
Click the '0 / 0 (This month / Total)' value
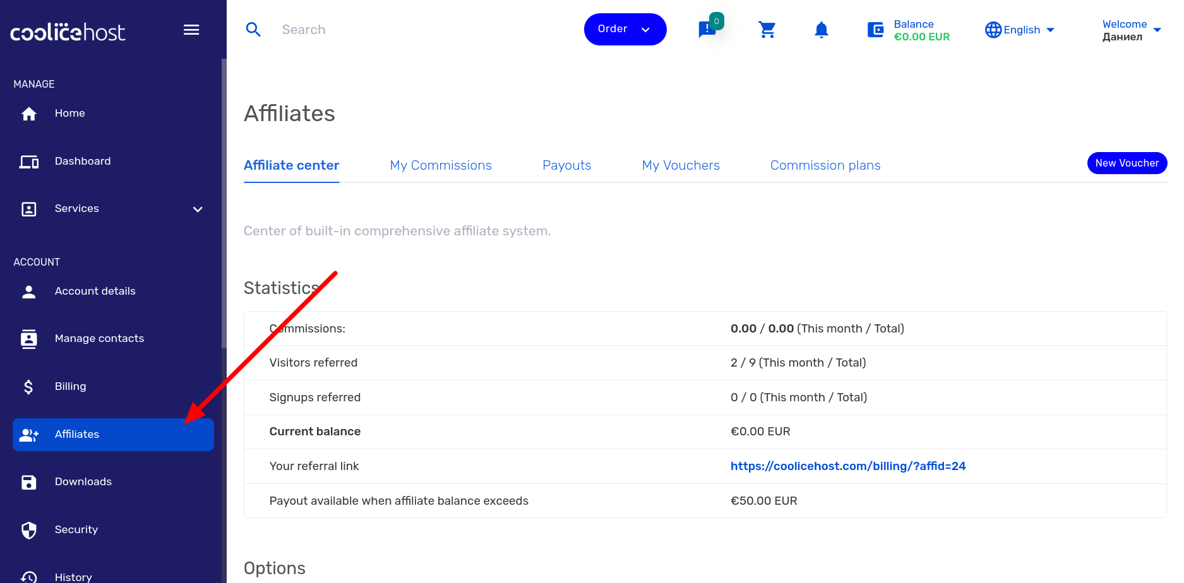[x=799, y=397]
